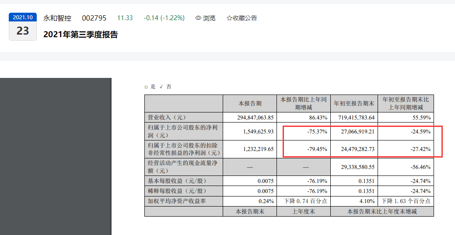Click the revenue value 294,847,063.85
Image resolution: width=455 pixels, height=235 pixels.
coord(251,118)
